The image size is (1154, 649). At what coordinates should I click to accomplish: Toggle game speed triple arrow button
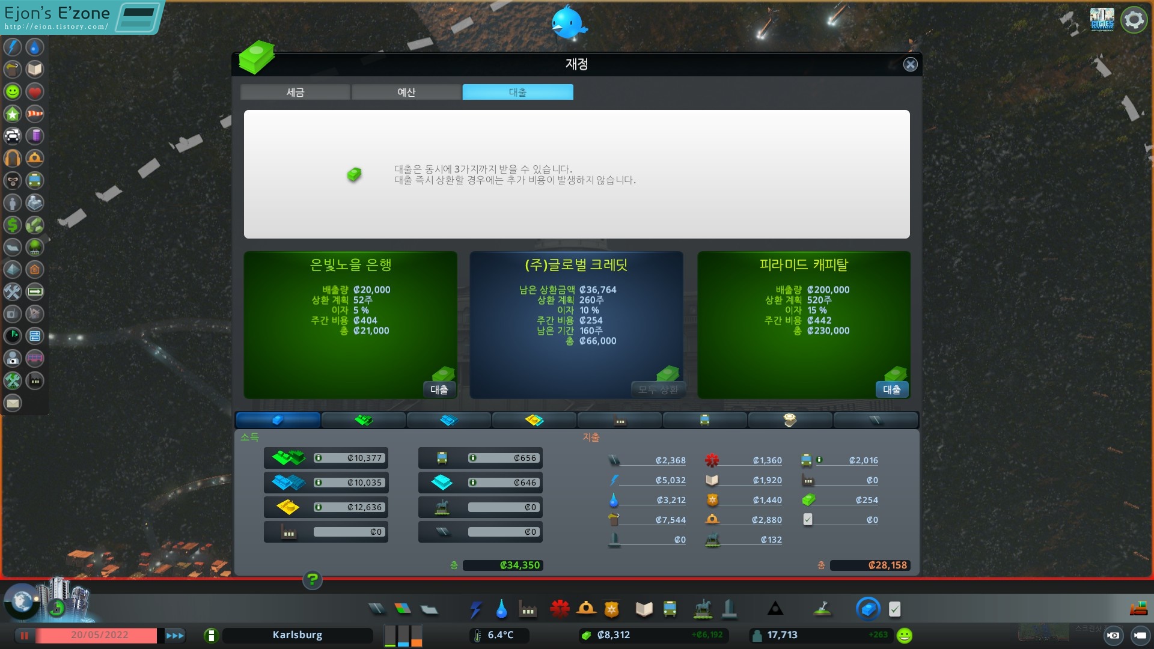pyautogui.click(x=175, y=635)
